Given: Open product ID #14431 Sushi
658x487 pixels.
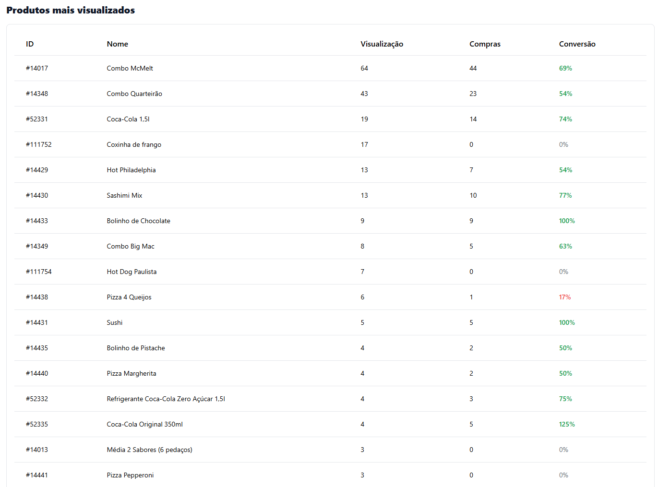Looking at the screenshot, I should click(x=37, y=322).
